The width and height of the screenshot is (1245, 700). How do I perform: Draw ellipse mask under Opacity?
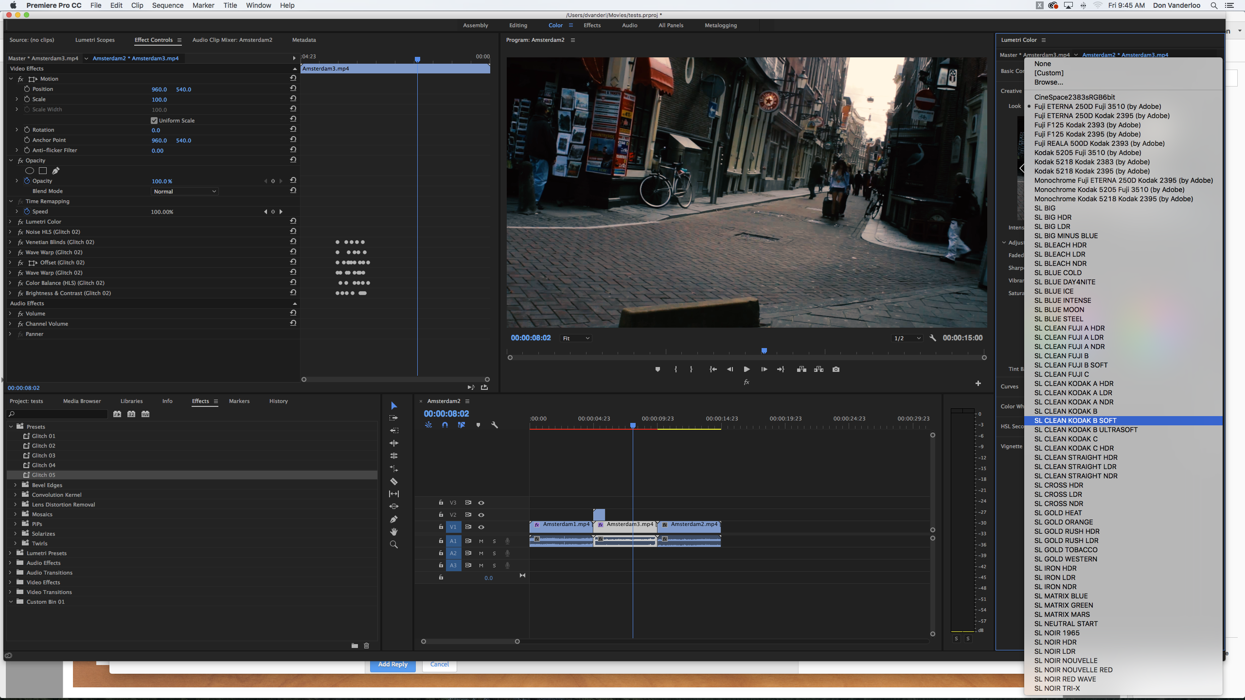(x=30, y=171)
